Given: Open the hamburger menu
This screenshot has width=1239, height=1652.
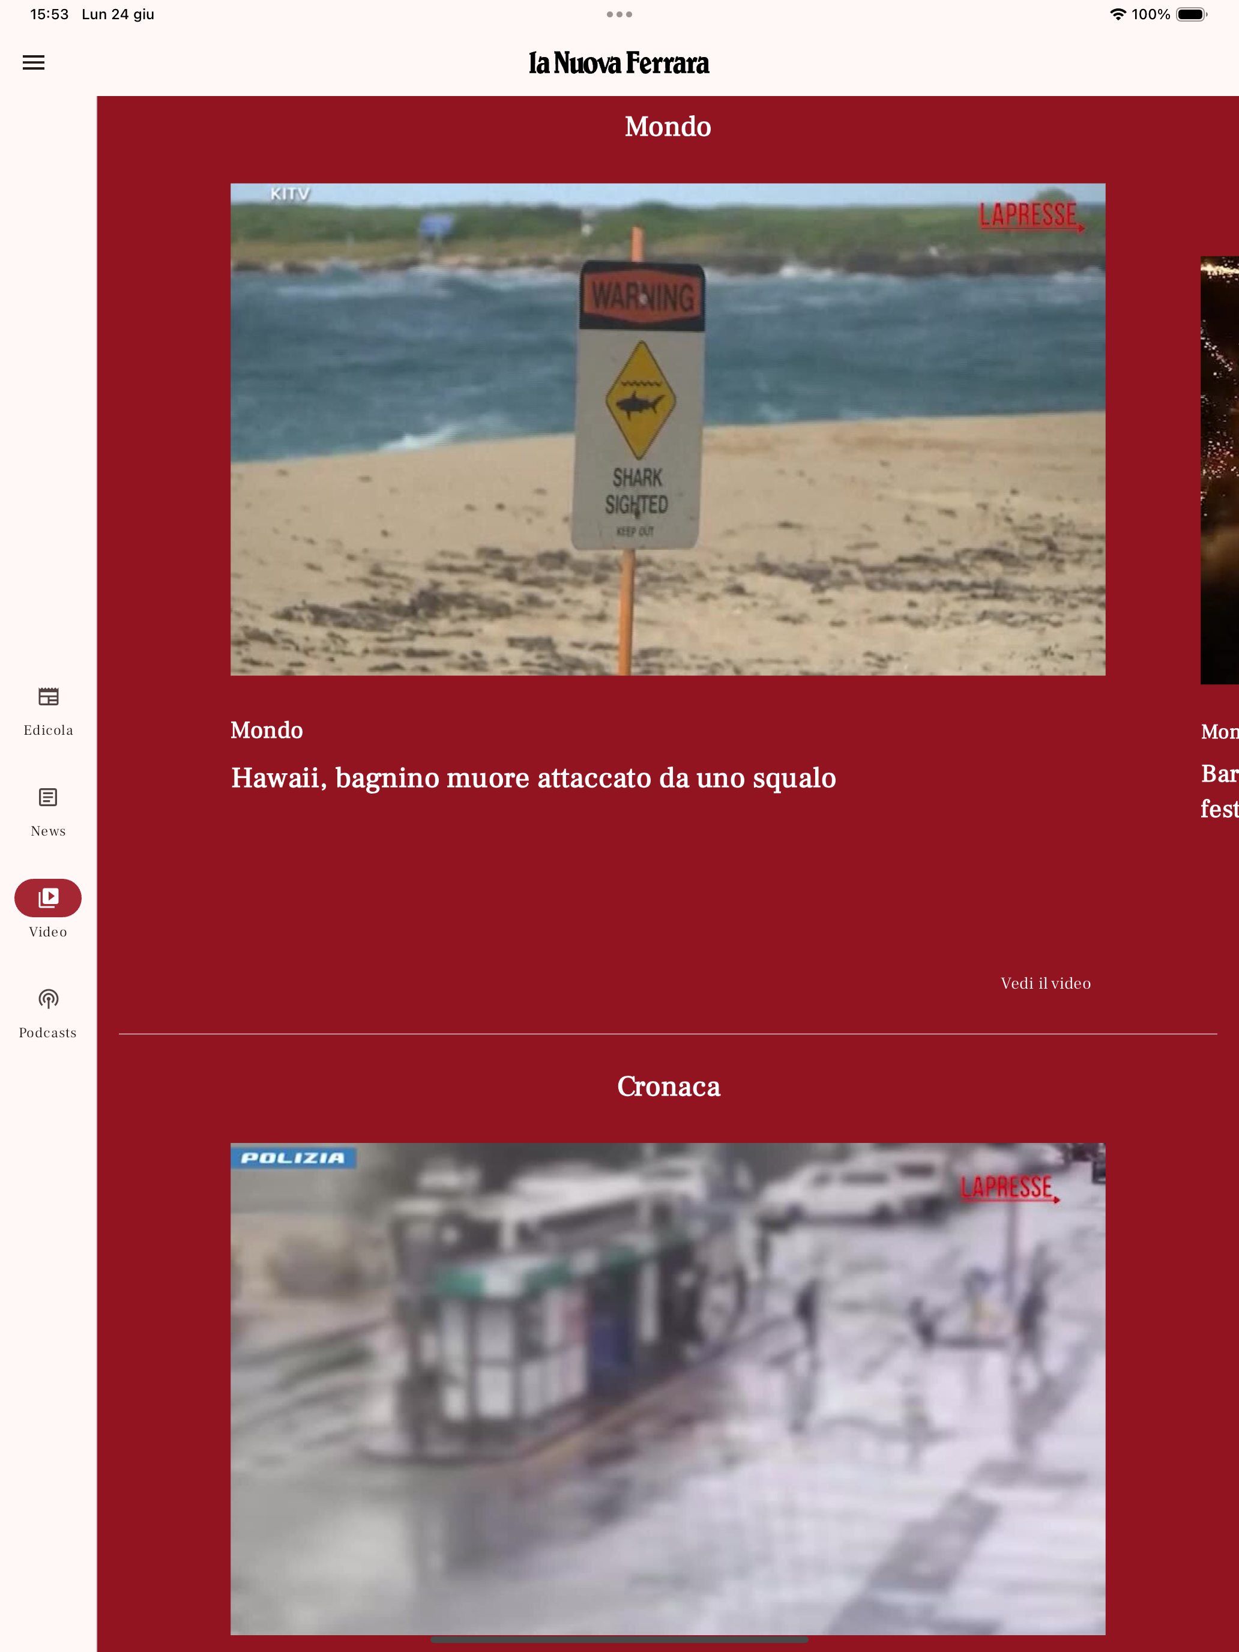Looking at the screenshot, I should point(34,63).
